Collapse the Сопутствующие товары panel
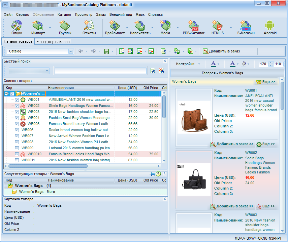The height and width of the screenshot is (242, 288). click(x=165, y=173)
